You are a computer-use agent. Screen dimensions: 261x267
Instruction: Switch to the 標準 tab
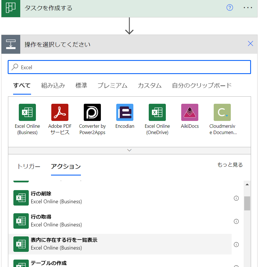[81, 85]
